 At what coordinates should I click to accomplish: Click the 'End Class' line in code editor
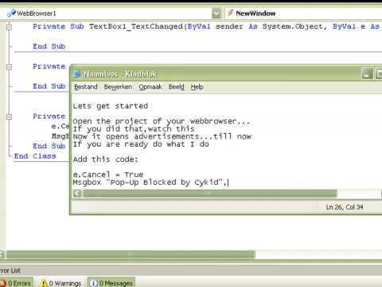pyautogui.click(x=35, y=156)
